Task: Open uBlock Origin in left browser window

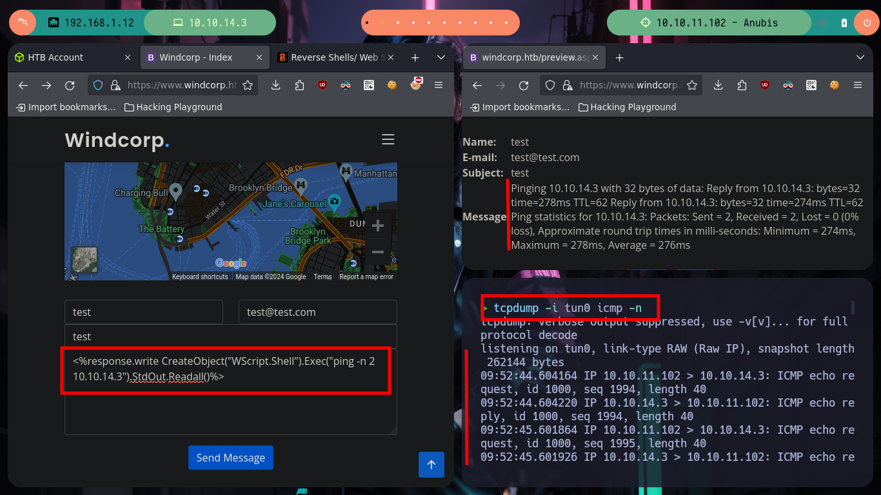Action: tap(322, 85)
